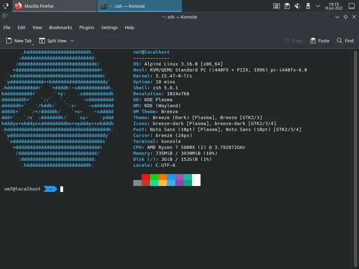The image size is (359, 269).
Task: Click the Paste toolbar button
Action: click(x=320, y=41)
